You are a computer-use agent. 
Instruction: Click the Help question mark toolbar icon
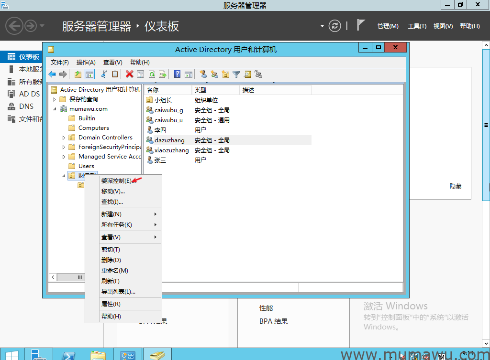(x=176, y=74)
